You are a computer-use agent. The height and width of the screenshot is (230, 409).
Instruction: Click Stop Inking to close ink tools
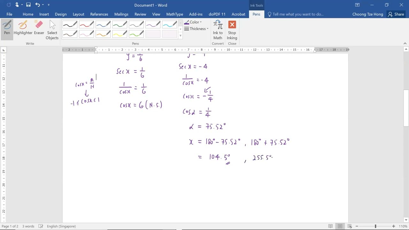[x=232, y=30]
